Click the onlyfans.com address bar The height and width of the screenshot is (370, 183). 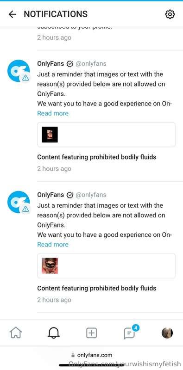pos(92,355)
